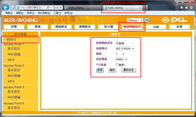Open the 工具(T) menu
Image resolution: width=196 pixels, height=117 pixels.
click(x=57, y=13)
